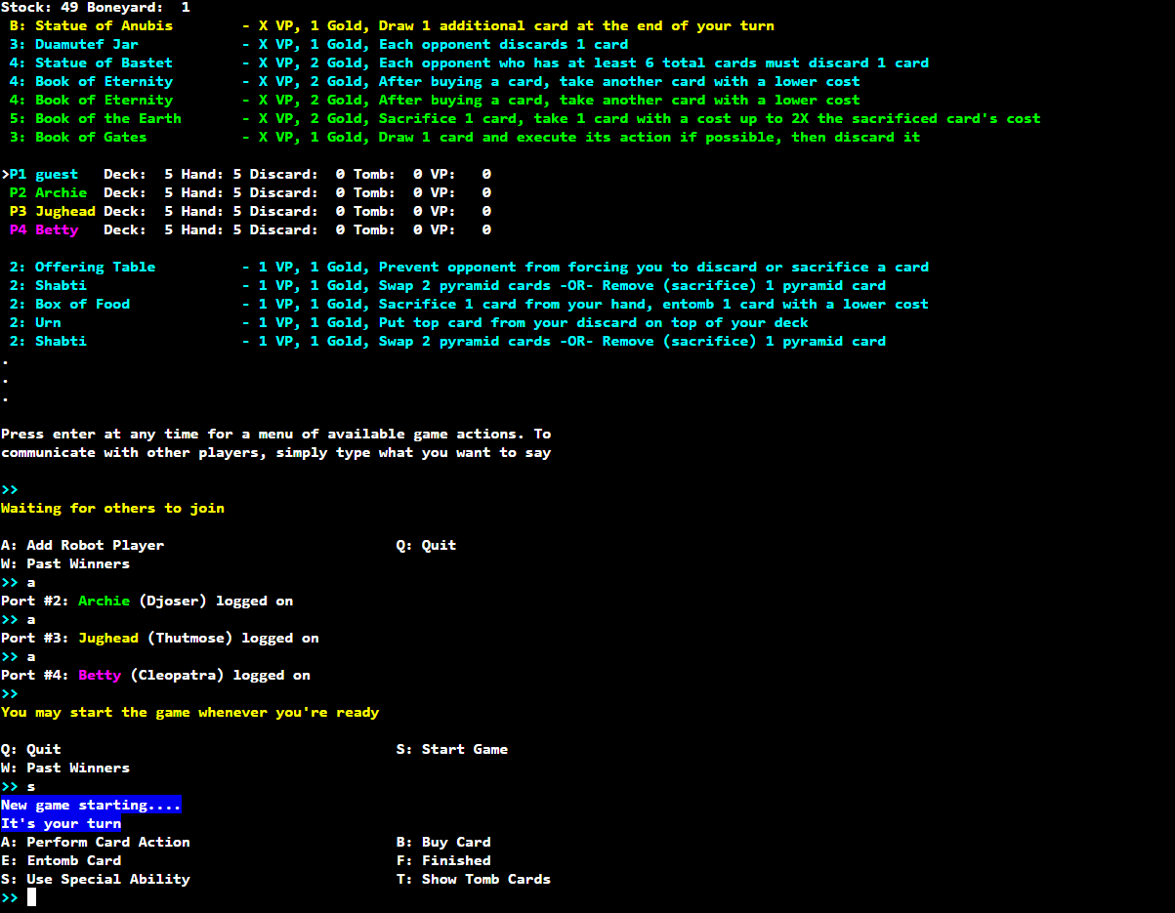1175x913 pixels.
Task: Click the Duamutef Jar effect 'Each opponent discards 1 card'
Action: point(504,44)
